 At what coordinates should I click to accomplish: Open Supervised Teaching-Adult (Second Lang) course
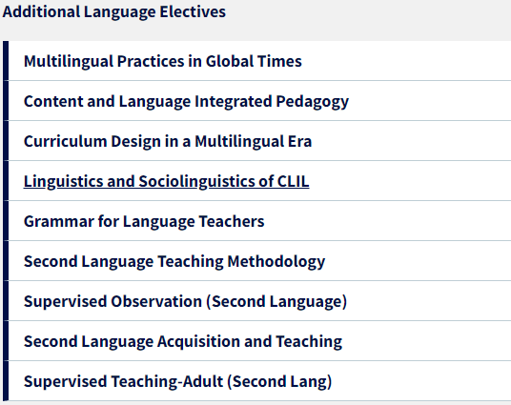(177, 381)
